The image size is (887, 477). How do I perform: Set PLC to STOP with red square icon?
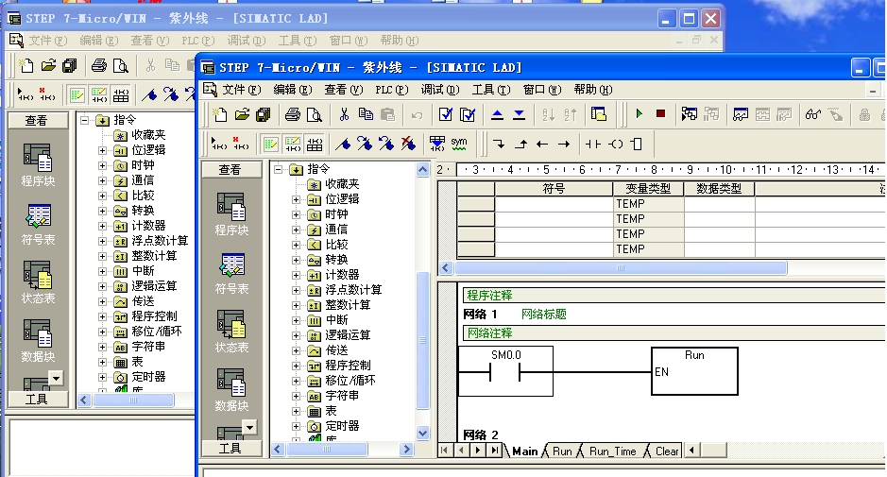(x=660, y=113)
